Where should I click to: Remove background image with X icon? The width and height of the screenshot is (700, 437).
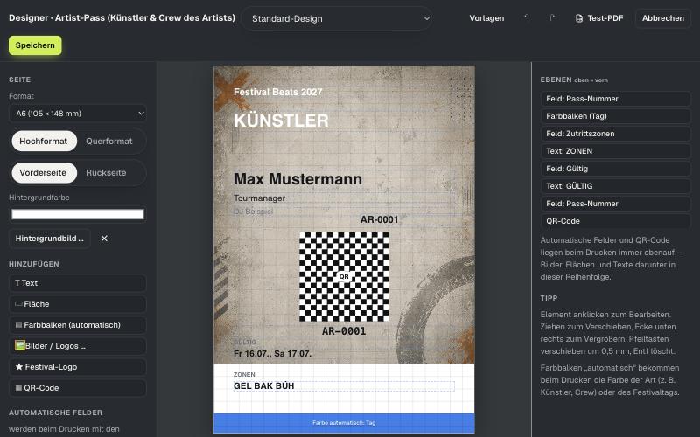pos(104,239)
